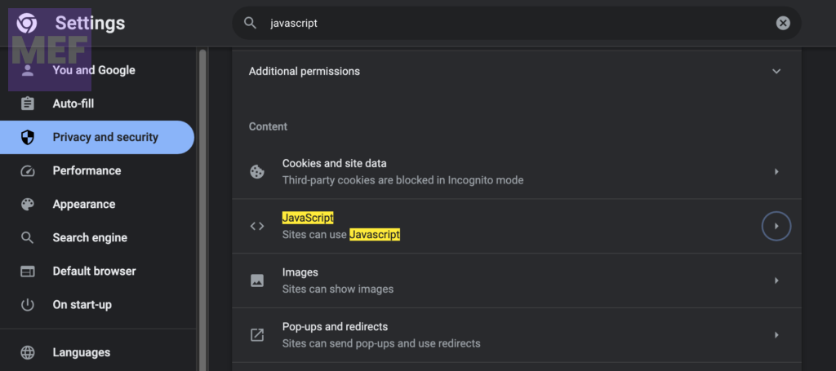Image resolution: width=836 pixels, height=371 pixels.
Task: Open Images settings arrow
Action: [x=776, y=280]
